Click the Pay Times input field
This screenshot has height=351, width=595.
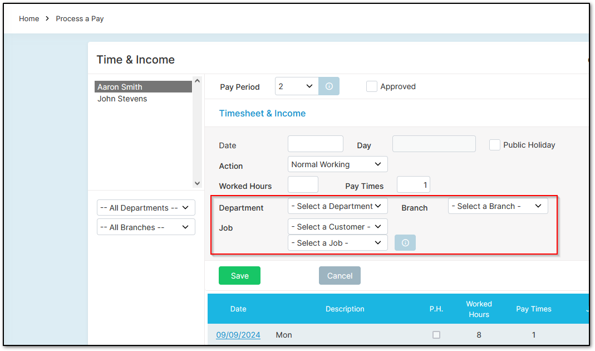click(x=413, y=184)
